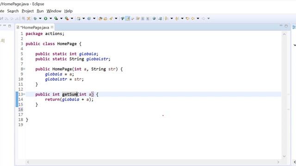Click the 'package' keyword on line 1
The width and height of the screenshot is (296, 166).
pyautogui.click(x=34, y=34)
